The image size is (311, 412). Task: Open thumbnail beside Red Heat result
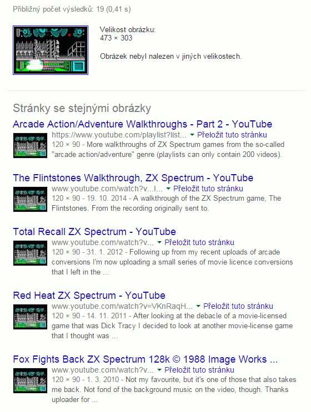[x=30, y=317]
